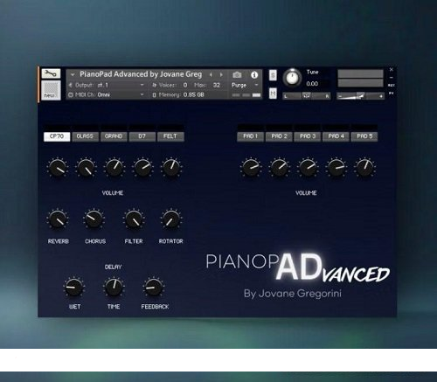The width and height of the screenshot is (437, 382).
Task: Open the Purge dropdown menu
Action: pos(245,85)
